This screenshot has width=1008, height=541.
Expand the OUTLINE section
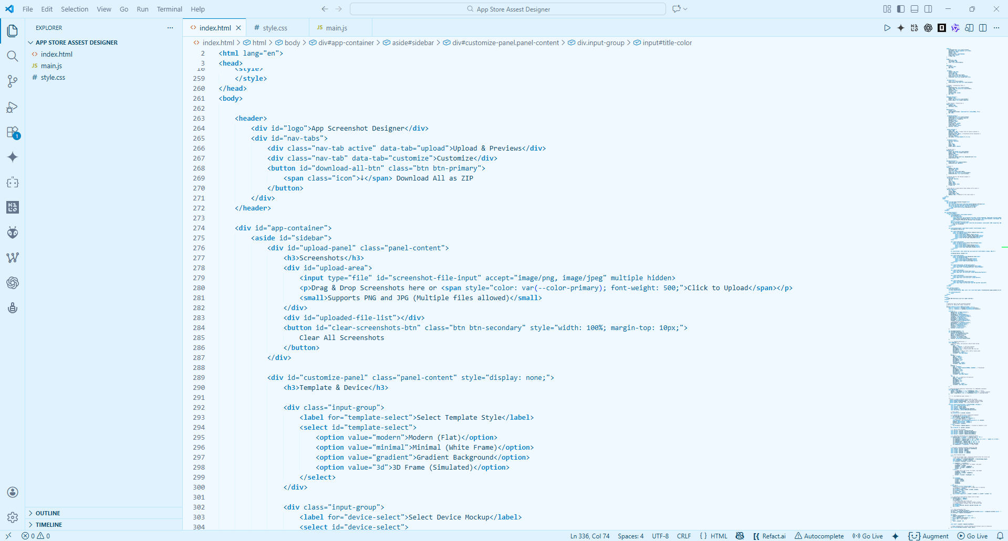click(48, 513)
